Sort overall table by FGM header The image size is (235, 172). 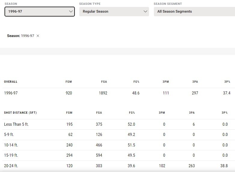tap(69, 82)
